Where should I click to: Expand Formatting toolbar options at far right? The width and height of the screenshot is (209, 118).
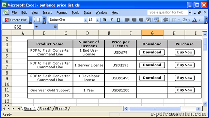coord(206,20)
